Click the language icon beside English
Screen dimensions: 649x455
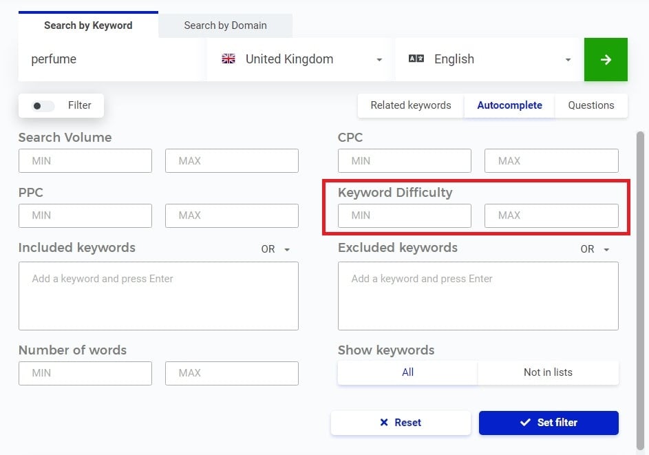point(416,59)
